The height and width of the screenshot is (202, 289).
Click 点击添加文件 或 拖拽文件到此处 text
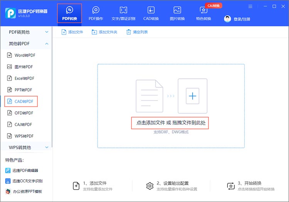pos(171,123)
